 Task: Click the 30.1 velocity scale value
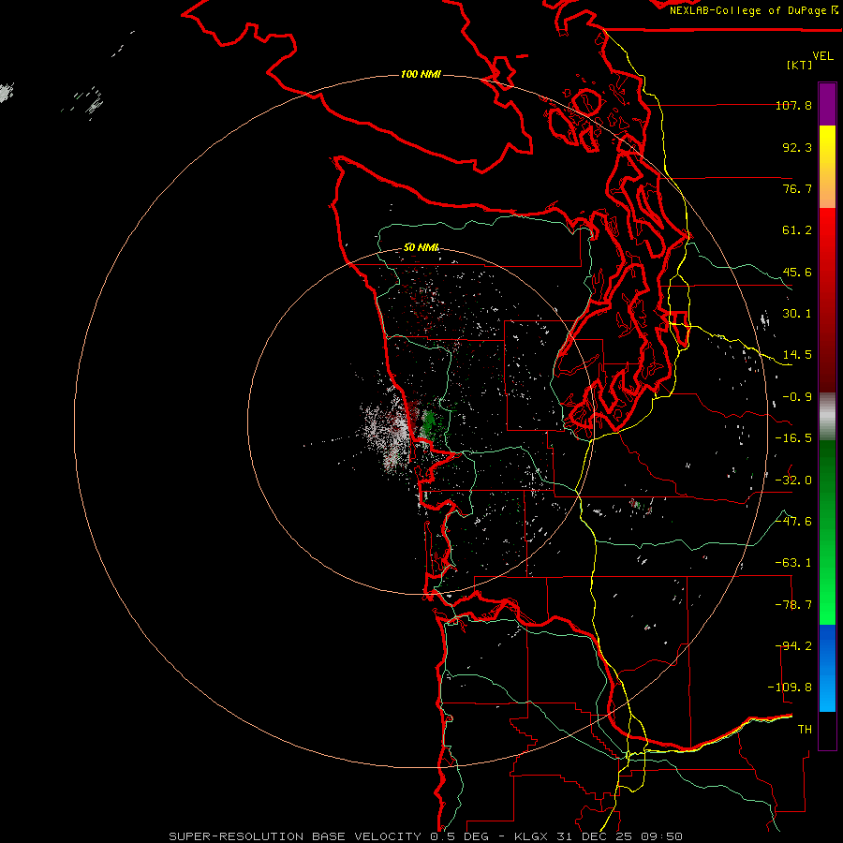(797, 314)
